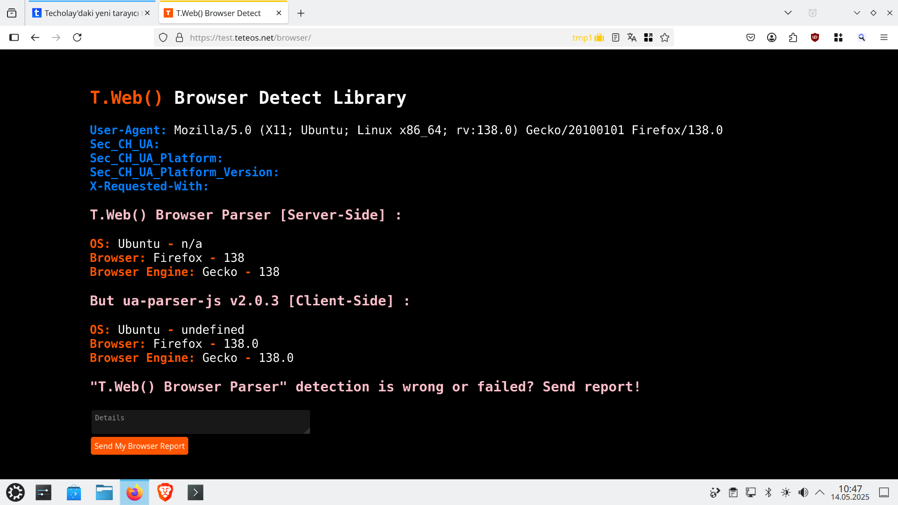Image resolution: width=898 pixels, height=505 pixels.
Task: Open the uBlock Origin extension popup
Action: tap(815, 37)
